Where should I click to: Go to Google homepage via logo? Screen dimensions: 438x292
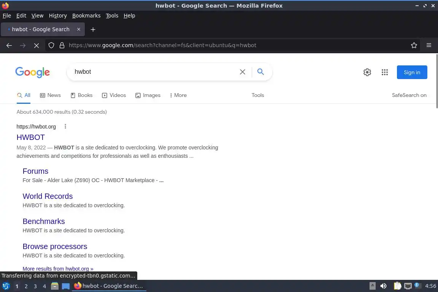click(x=32, y=72)
